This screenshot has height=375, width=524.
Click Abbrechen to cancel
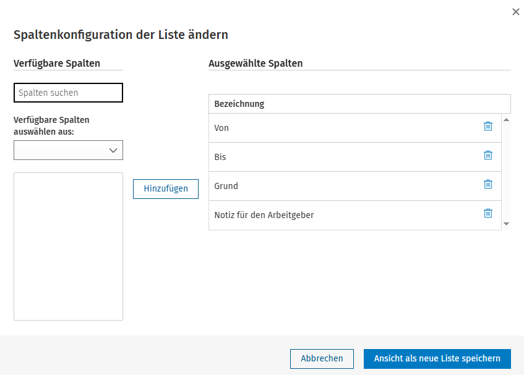(322, 359)
